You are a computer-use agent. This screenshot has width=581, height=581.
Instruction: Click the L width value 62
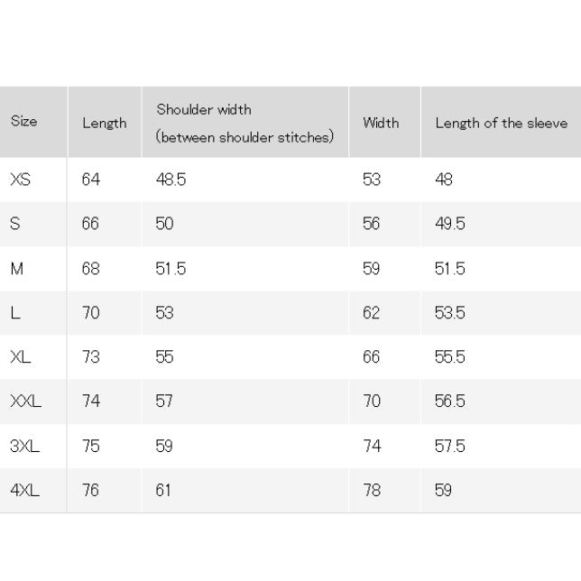(x=372, y=313)
